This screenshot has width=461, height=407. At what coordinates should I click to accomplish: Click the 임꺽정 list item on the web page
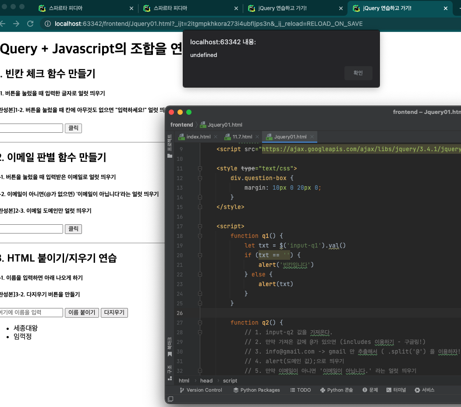[x=23, y=336]
